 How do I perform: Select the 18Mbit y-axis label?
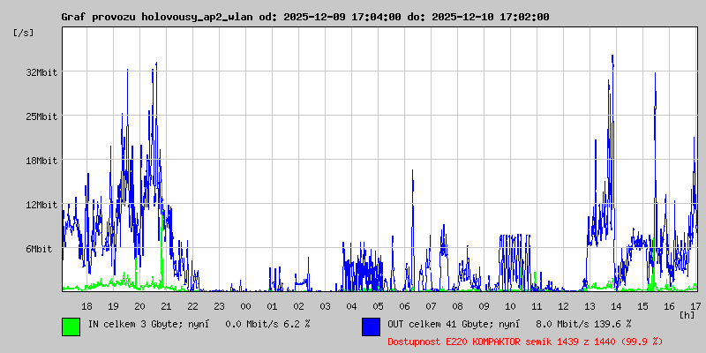point(41,161)
